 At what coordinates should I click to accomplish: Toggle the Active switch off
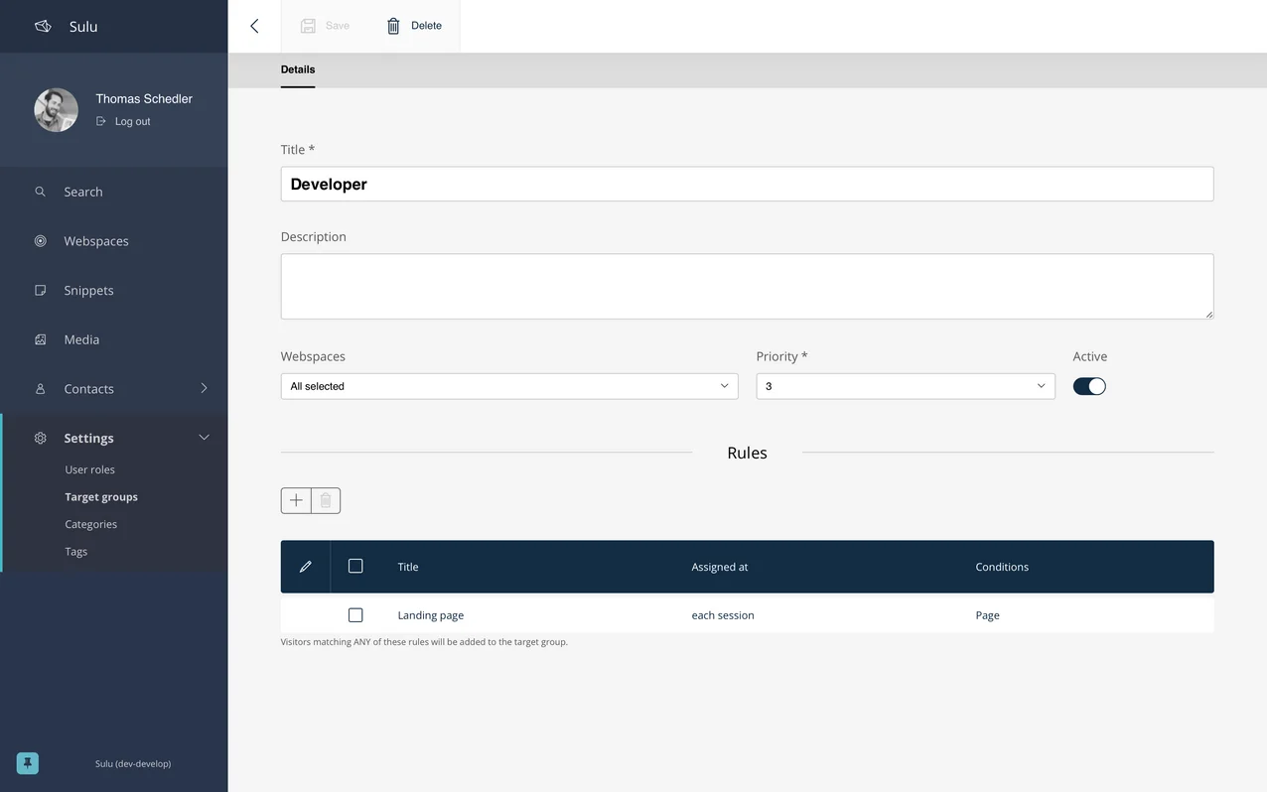coord(1089,386)
